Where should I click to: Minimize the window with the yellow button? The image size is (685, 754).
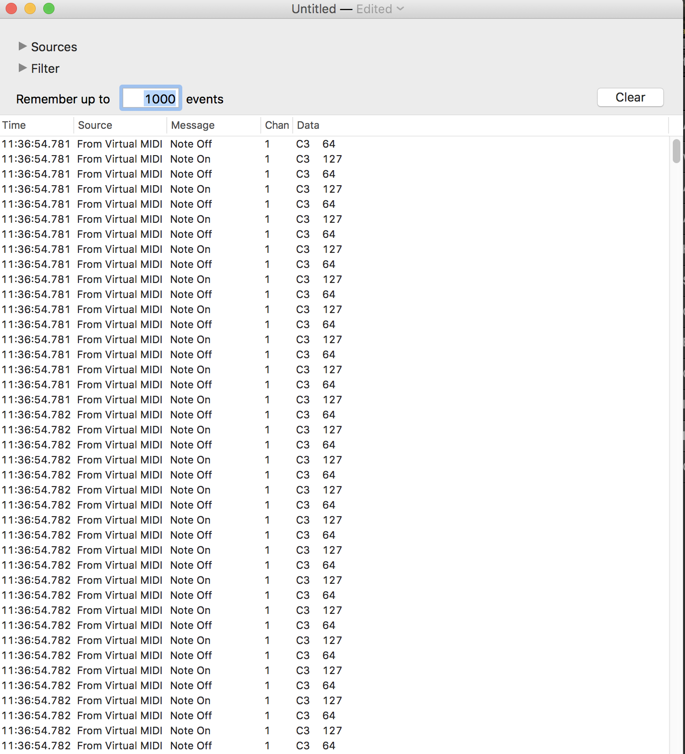click(30, 8)
